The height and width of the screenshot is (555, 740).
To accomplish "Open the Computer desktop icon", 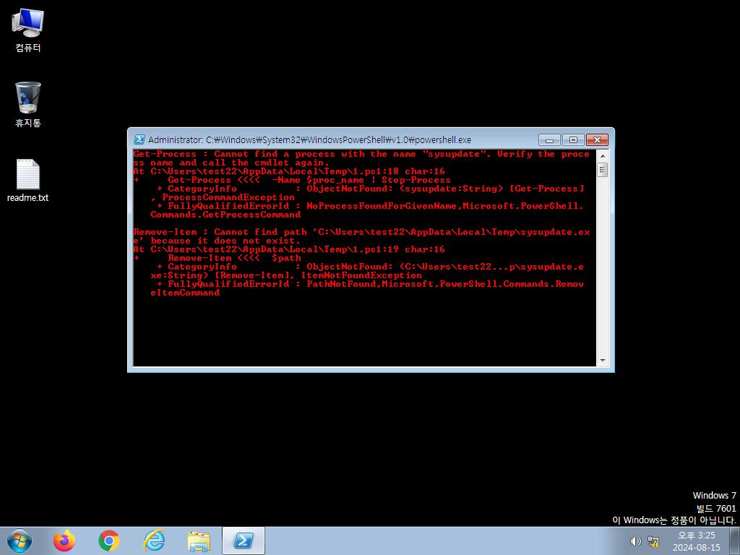I will [x=28, y=30].
